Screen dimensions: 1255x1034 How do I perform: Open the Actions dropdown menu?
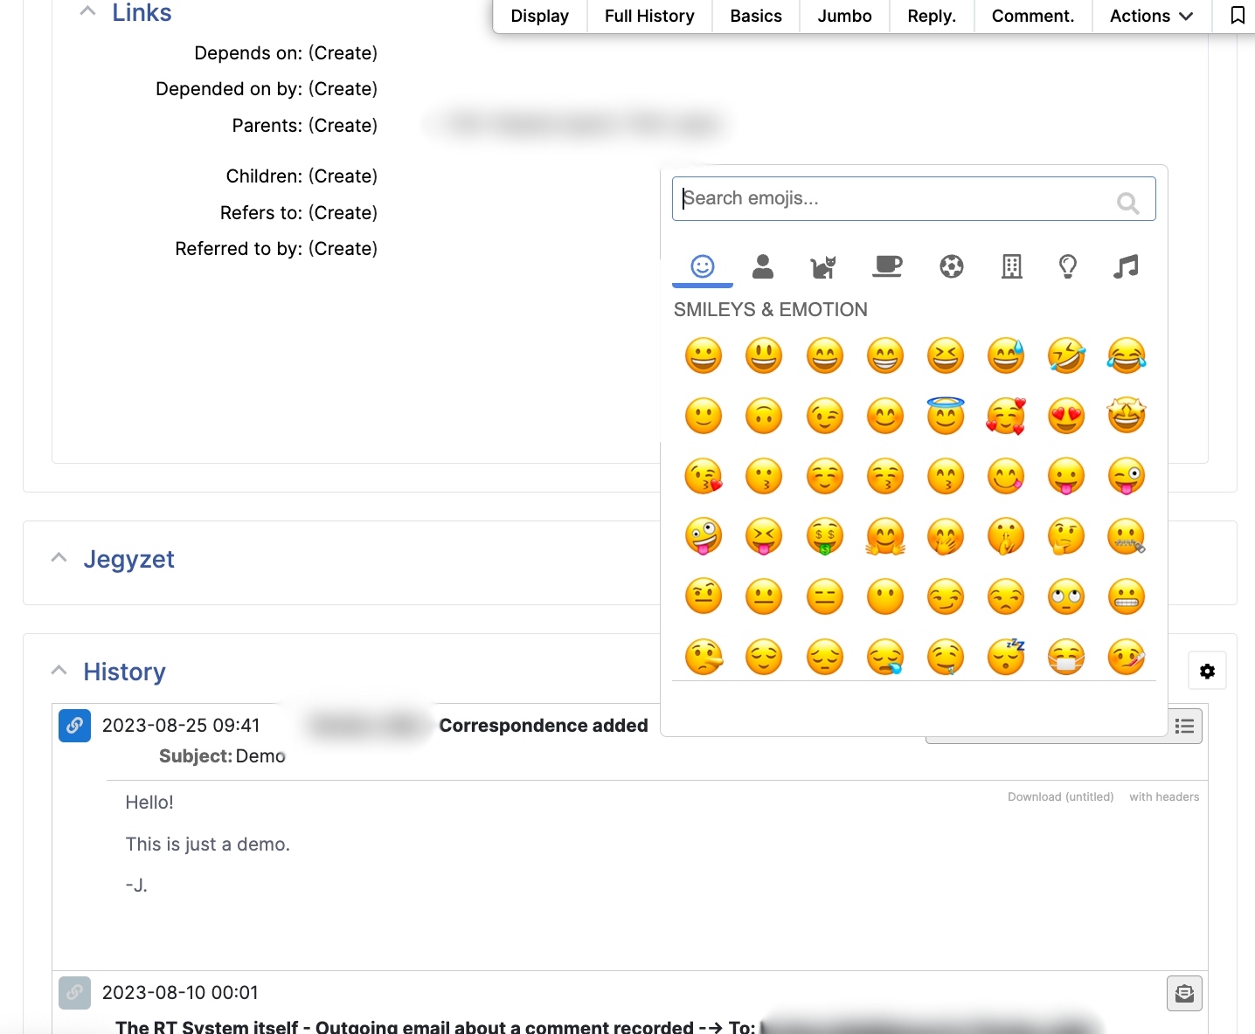pyautogui.click(x=1150, y=16)
